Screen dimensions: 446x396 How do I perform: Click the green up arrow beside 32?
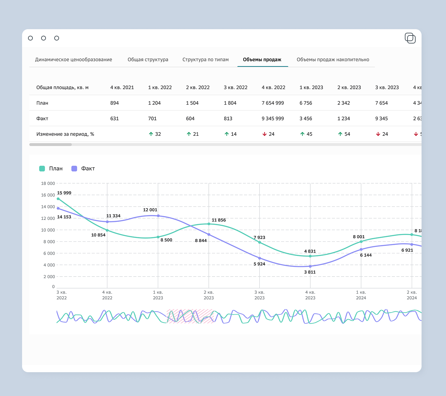pos(151,134)
